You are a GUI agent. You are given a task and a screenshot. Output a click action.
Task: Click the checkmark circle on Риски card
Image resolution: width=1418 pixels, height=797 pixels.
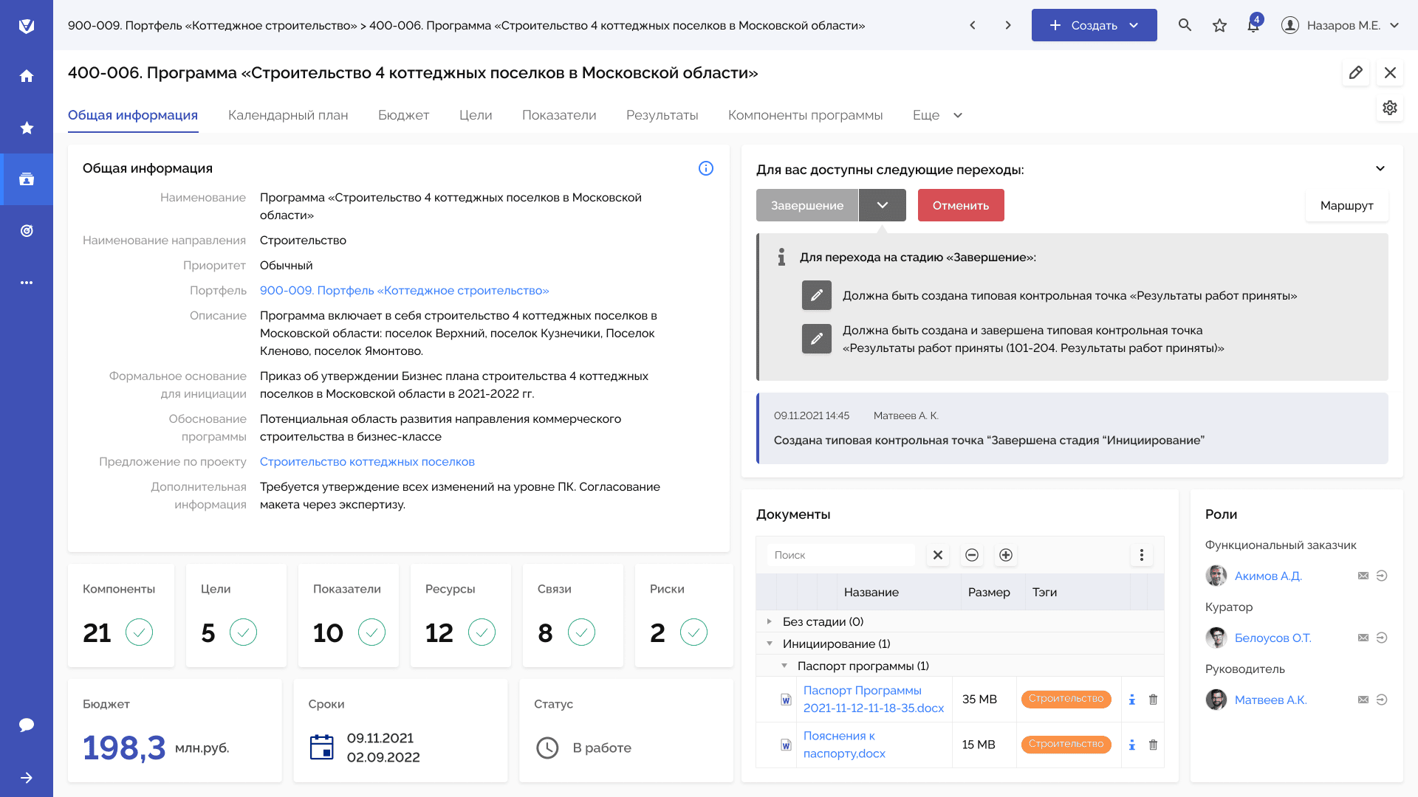click(693, 632)
